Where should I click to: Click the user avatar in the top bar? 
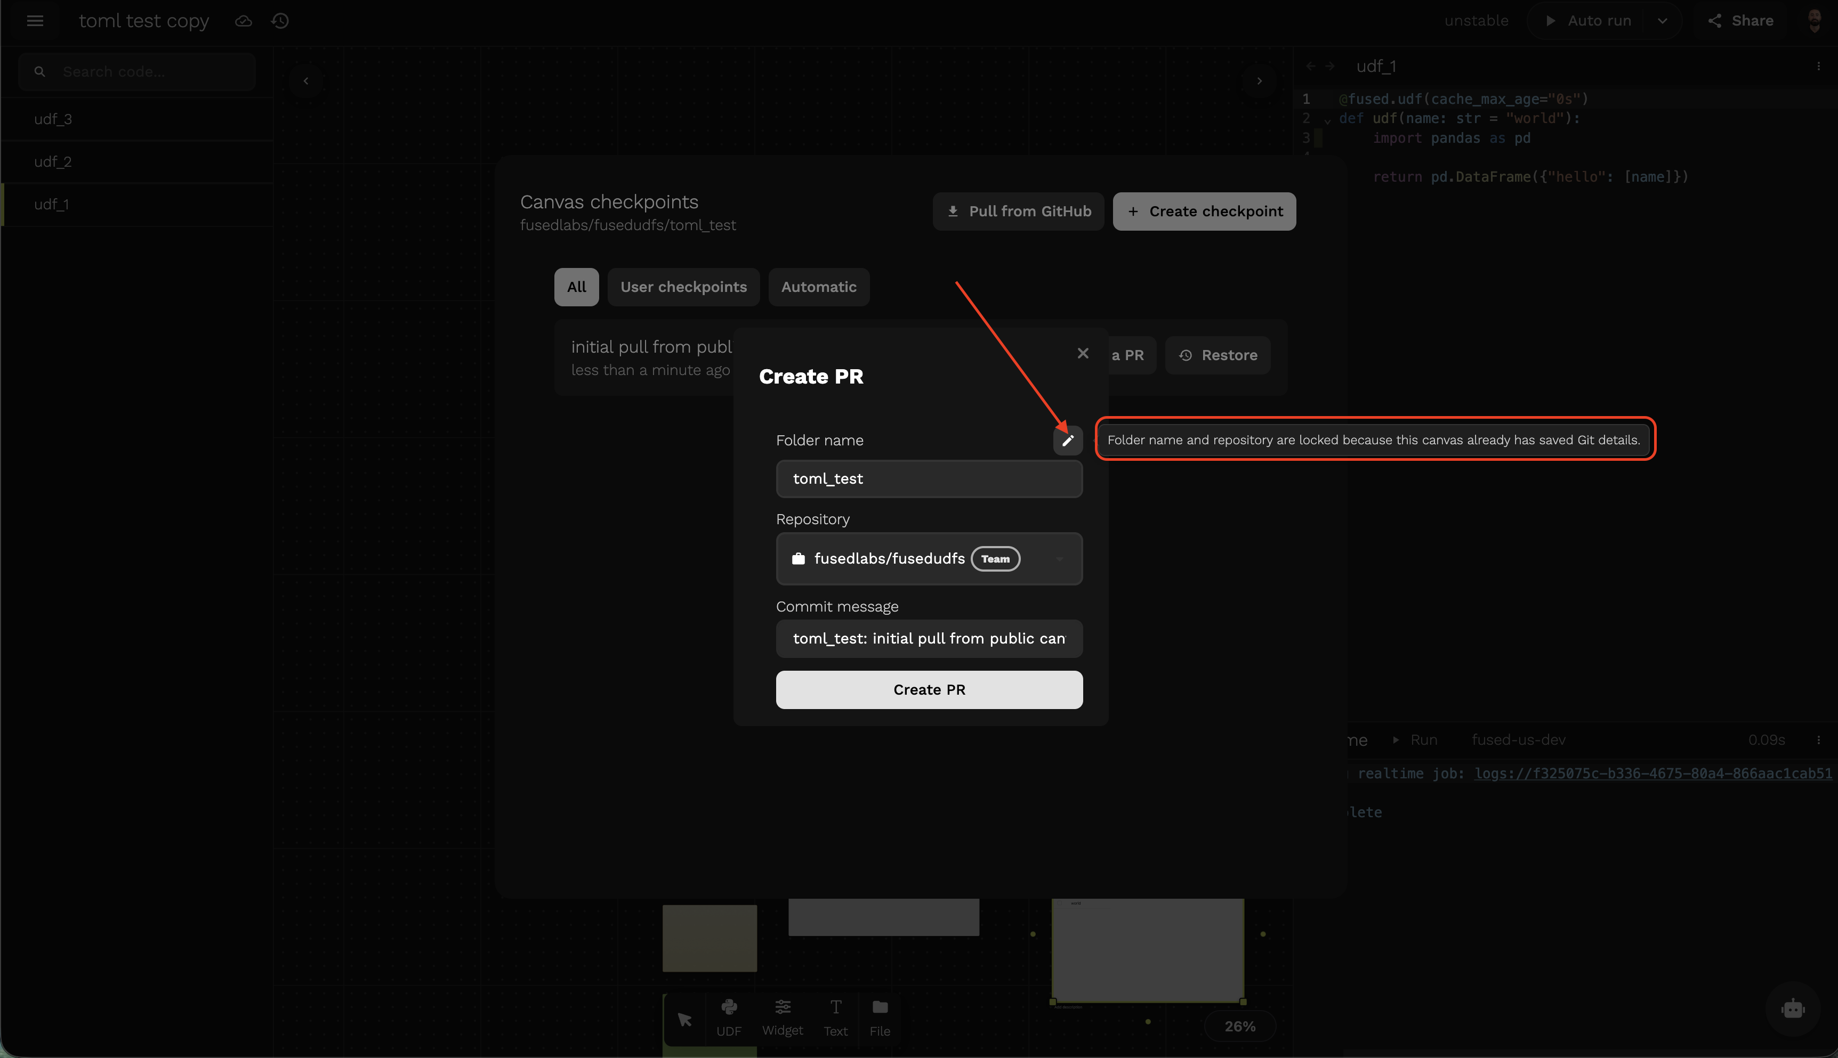pyautogui.click(x=1814, y=21)
